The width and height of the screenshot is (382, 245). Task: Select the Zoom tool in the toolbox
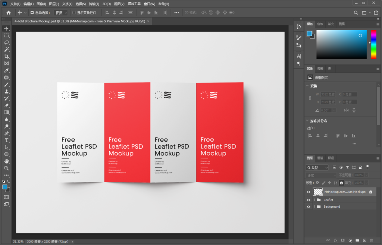tap(6, 168)
